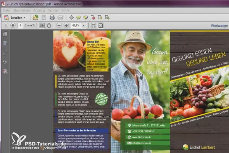This screenshot has height=153, width=229.
Task: Fit full page to window icon
Action: pos(101,25)
